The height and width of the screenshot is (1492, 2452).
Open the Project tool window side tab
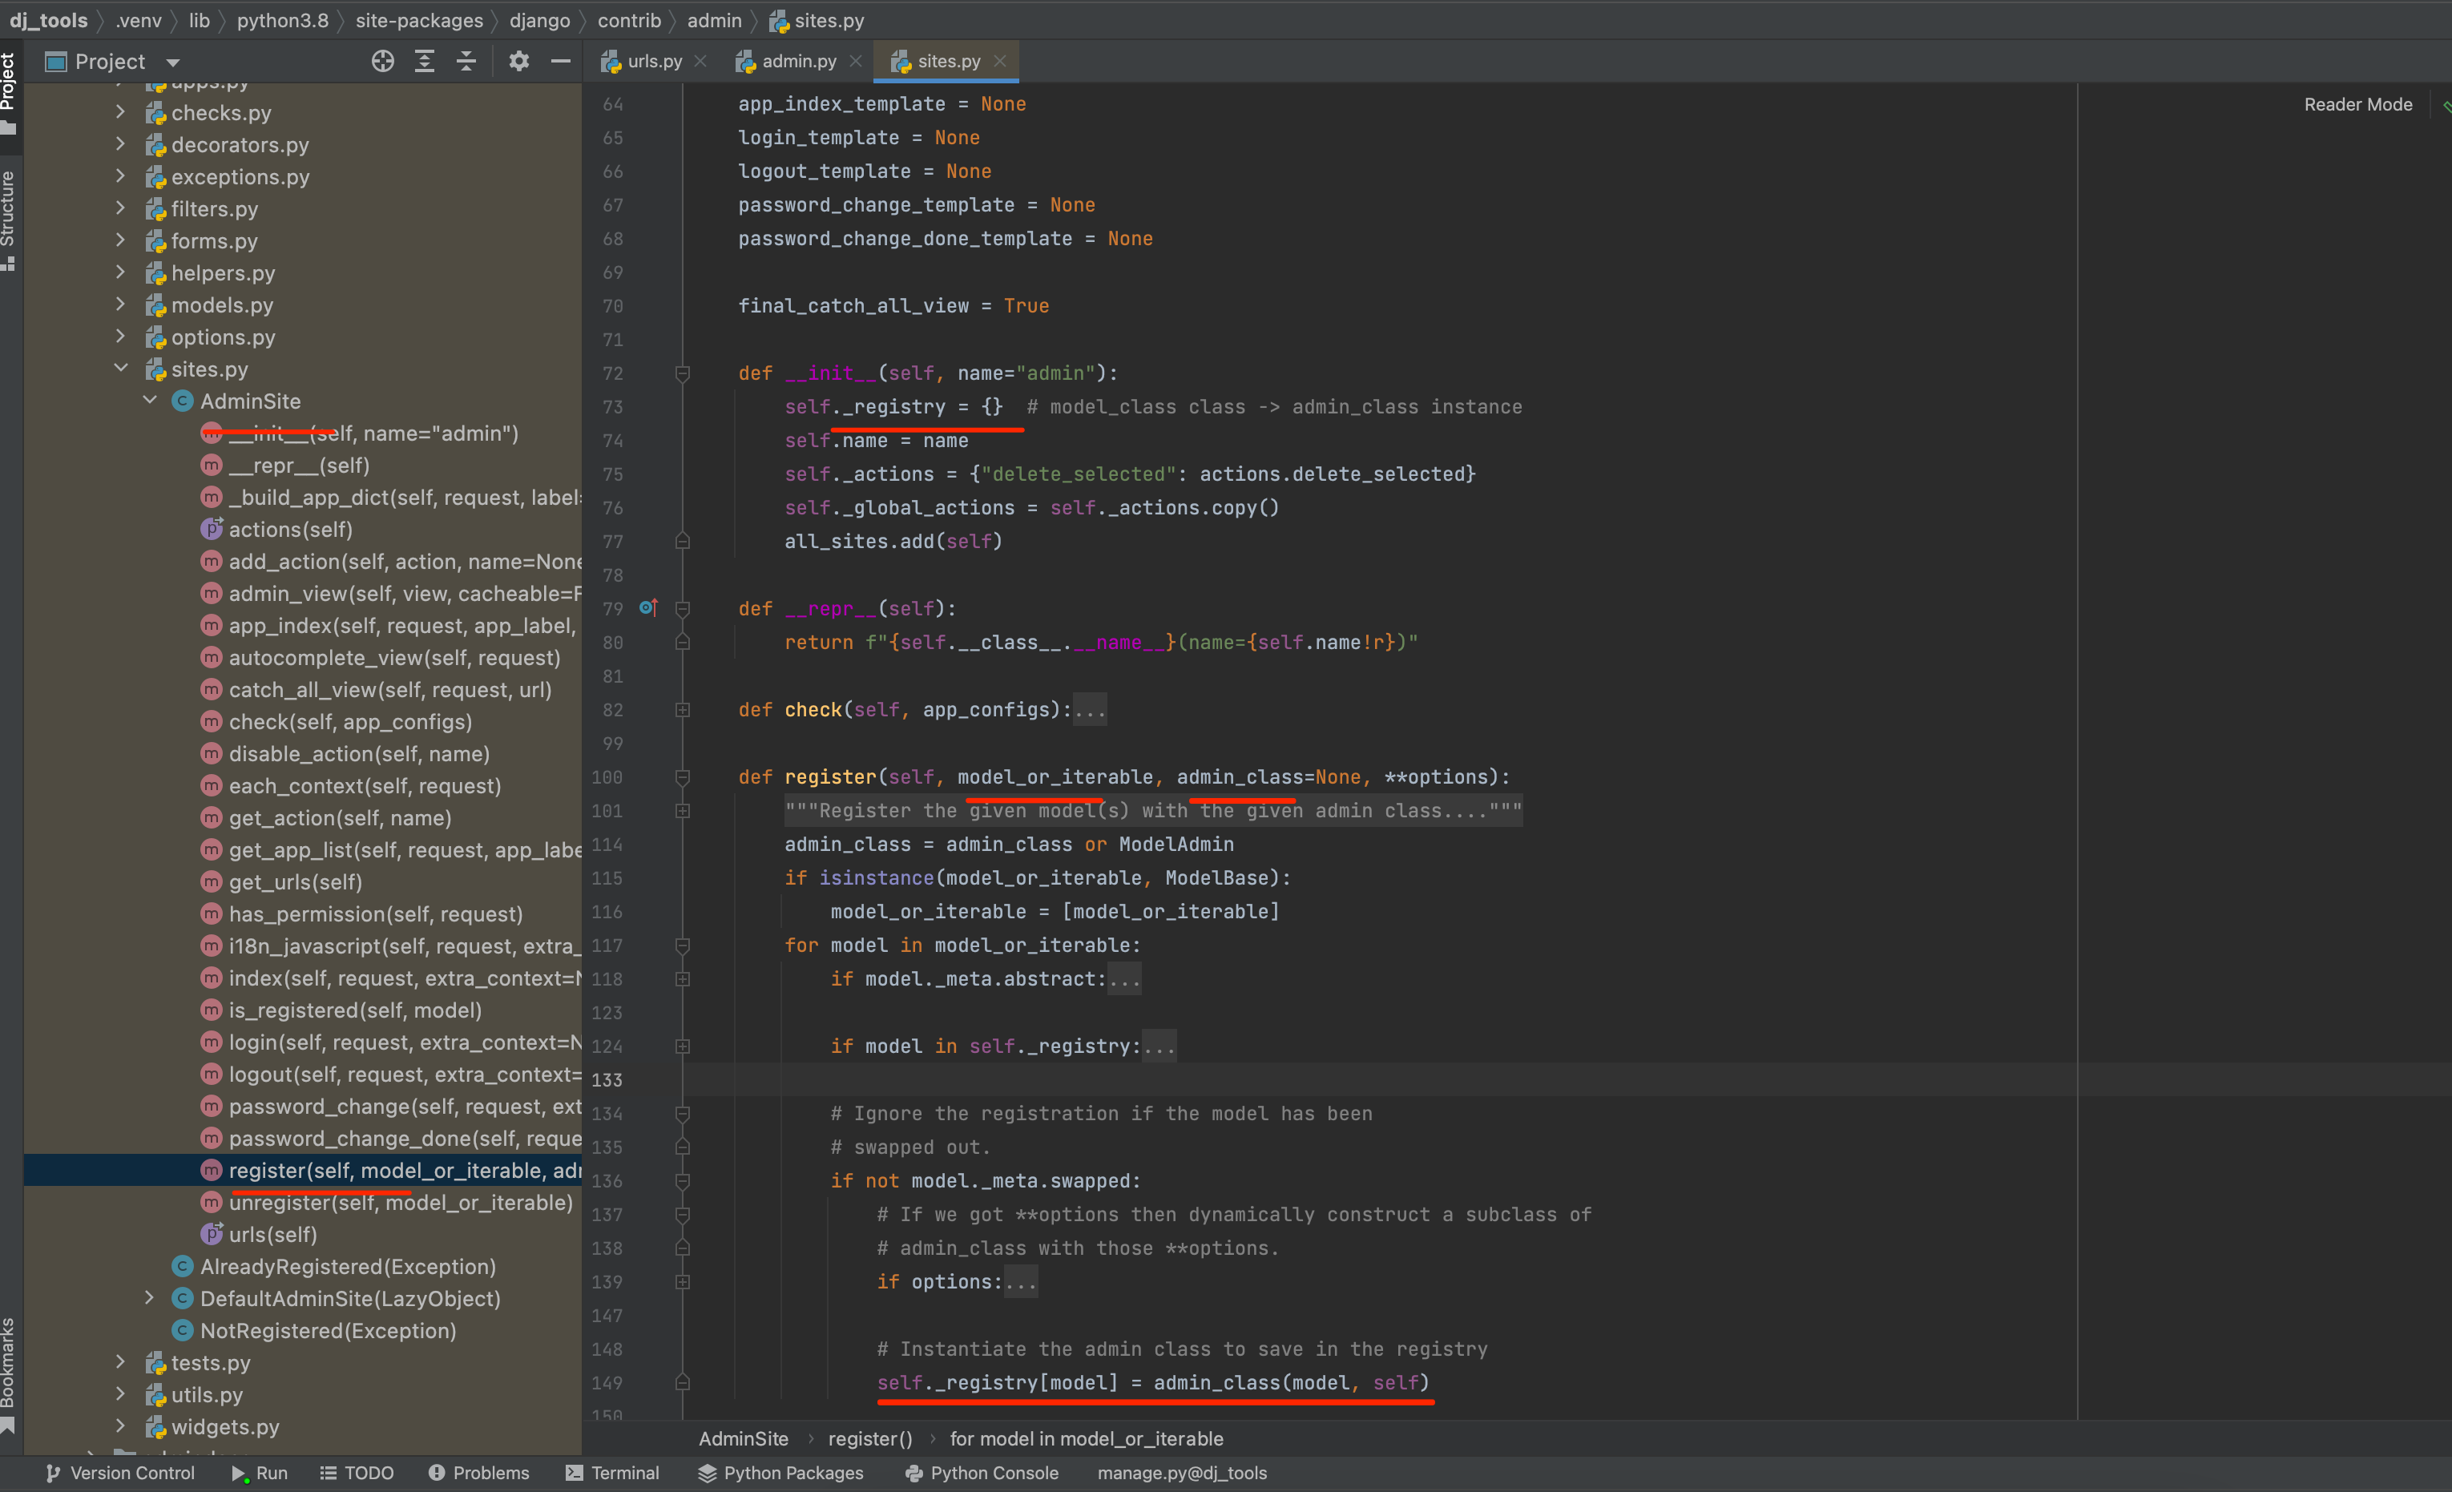click(9, 94)
